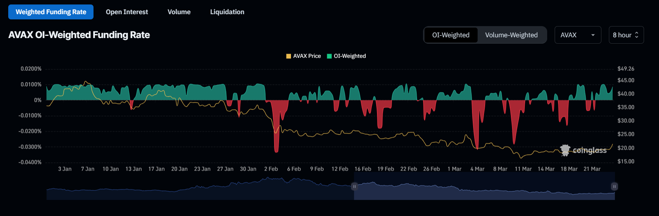Grab the left range slider handle
The height and width of the screenshot is (216, 659).
point(354,186)
